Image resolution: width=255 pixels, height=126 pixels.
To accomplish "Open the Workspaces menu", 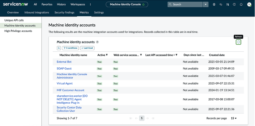I will point(78,4).
